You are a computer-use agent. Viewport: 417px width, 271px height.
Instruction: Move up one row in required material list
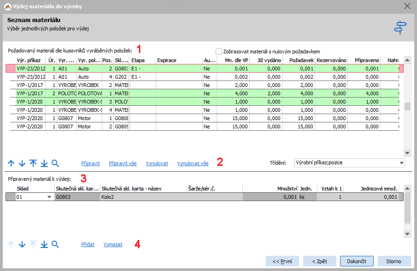click(x=11, y=163)
